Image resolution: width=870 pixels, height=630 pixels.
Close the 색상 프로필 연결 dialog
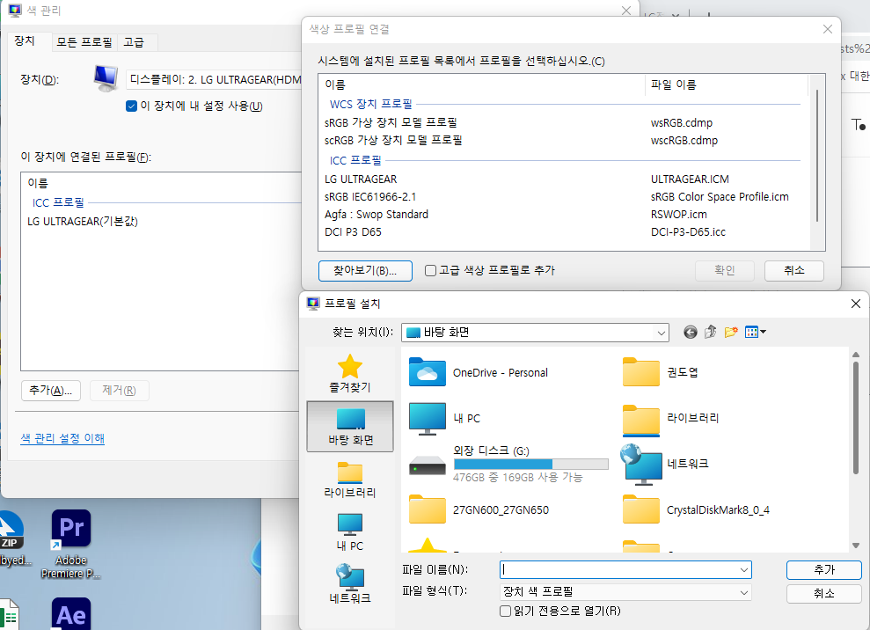click(827, 29)
